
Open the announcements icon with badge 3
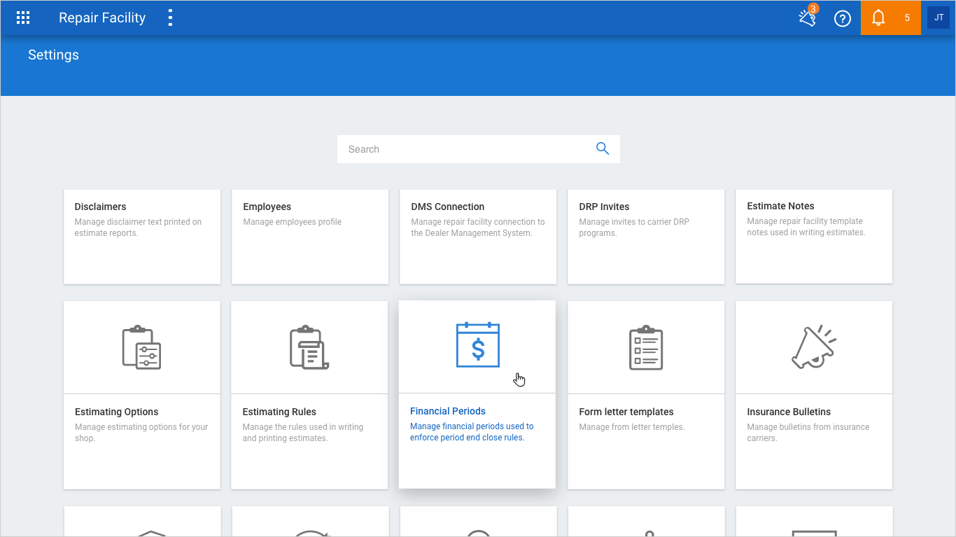pyautogui.click(x=808, y=18)
